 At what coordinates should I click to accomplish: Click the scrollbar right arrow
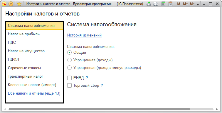(x=217, y=109)
